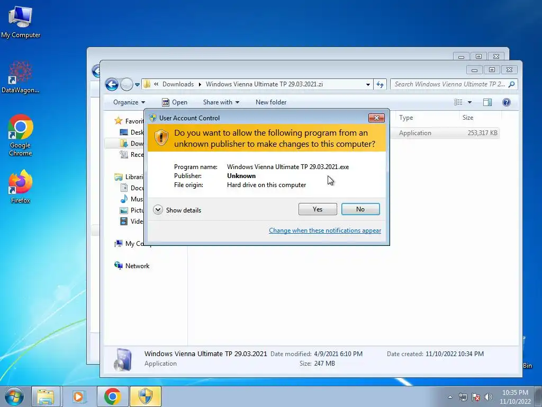
Task: Close the User Account Control dialog
Action: pos(376,118)
